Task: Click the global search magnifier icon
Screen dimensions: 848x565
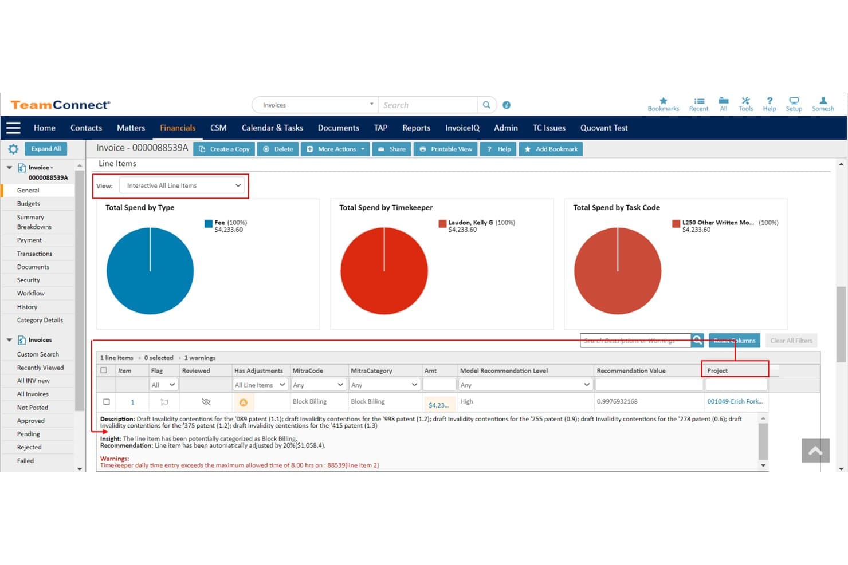Action: click(x=486, y=105)
